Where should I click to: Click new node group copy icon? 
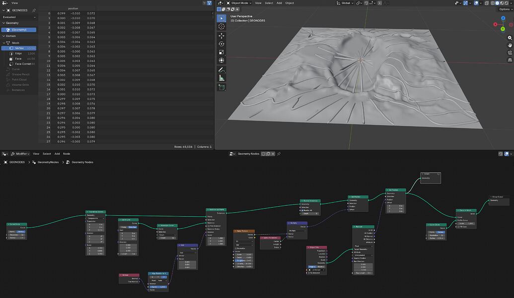pyautogui.click(x=268, y=154)
